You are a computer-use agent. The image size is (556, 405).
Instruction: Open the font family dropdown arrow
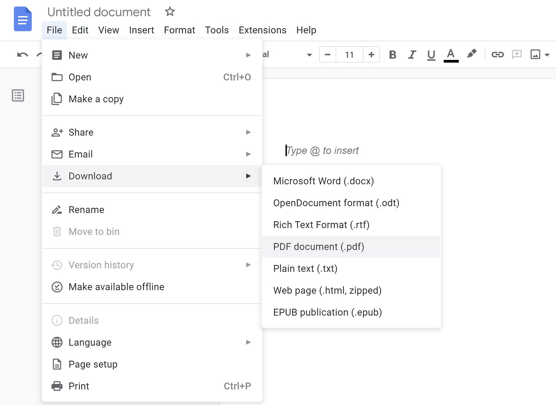[x=309, y=55]
